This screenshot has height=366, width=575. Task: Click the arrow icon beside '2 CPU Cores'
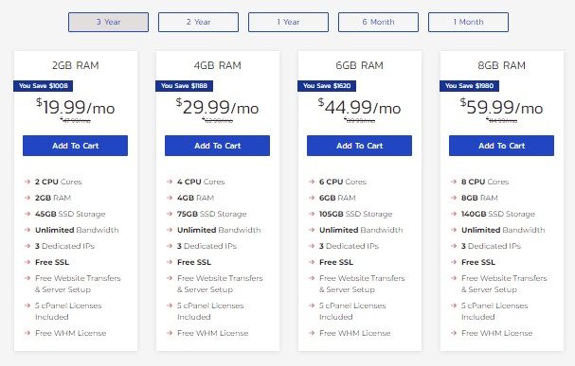click(x=27, y=182)
